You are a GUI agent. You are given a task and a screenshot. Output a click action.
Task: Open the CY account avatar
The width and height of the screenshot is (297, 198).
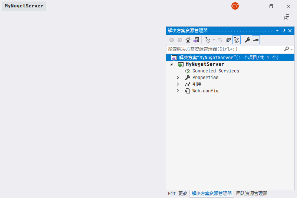[235, 6]
